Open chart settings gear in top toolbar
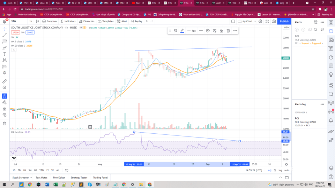The height and width of the screenshot is (188, 335). click(260, 21)
